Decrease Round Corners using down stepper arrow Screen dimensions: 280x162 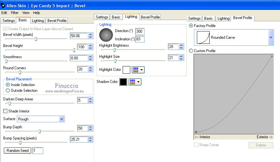(x=90, y=71)
